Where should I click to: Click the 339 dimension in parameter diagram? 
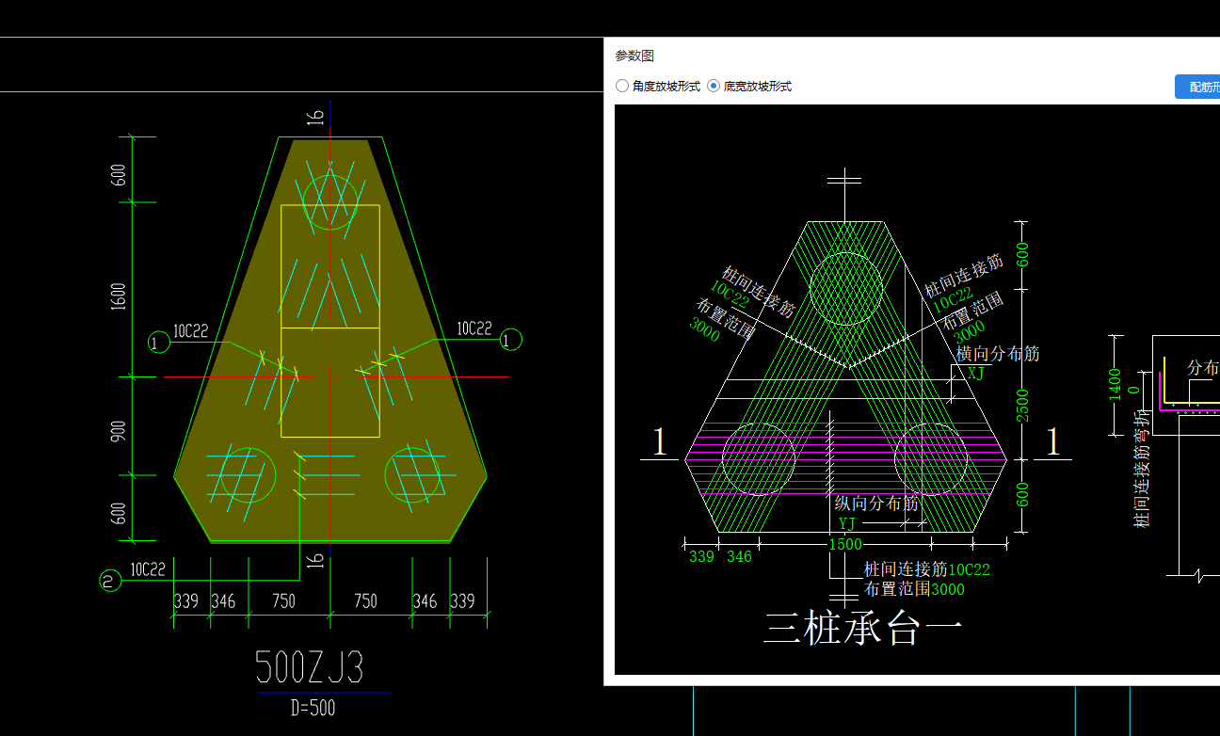(x=701, y=556)
